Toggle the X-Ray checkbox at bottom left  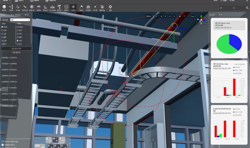point(2,142)
